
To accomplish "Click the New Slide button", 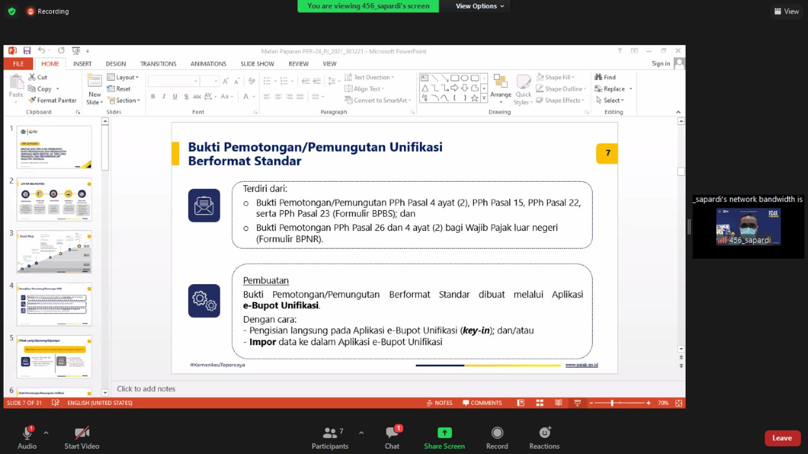I will (x=95, y=89).
